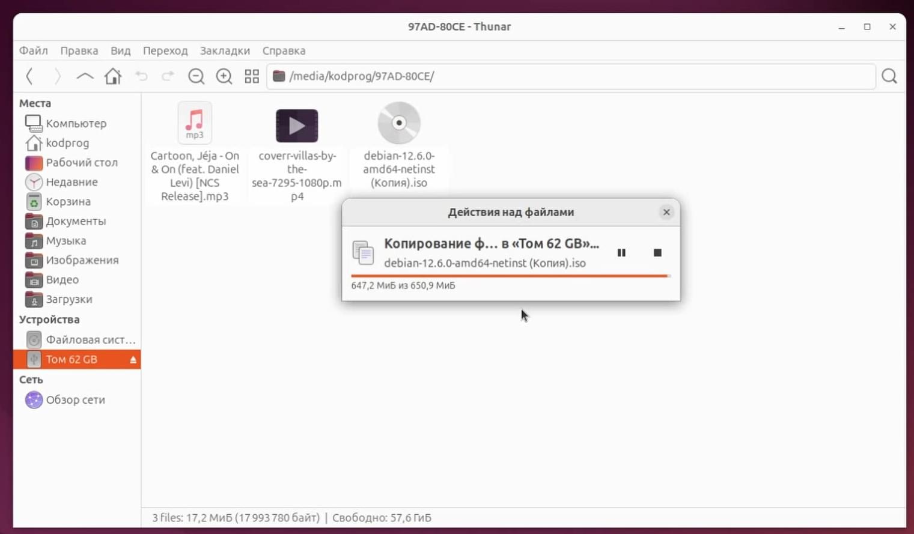This screenshot has width=914, height=534.
Task: Click the Копирование ф… в «Том 62 GB» heading
Action: [492, 243]
